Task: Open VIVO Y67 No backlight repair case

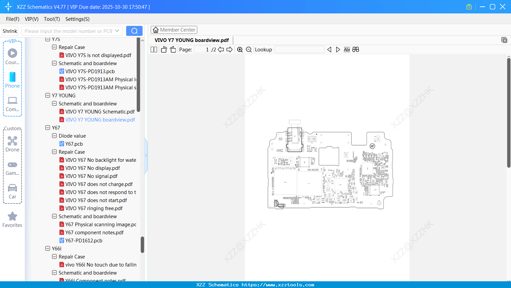Action: pyautogui.click(x=101, y=160)
